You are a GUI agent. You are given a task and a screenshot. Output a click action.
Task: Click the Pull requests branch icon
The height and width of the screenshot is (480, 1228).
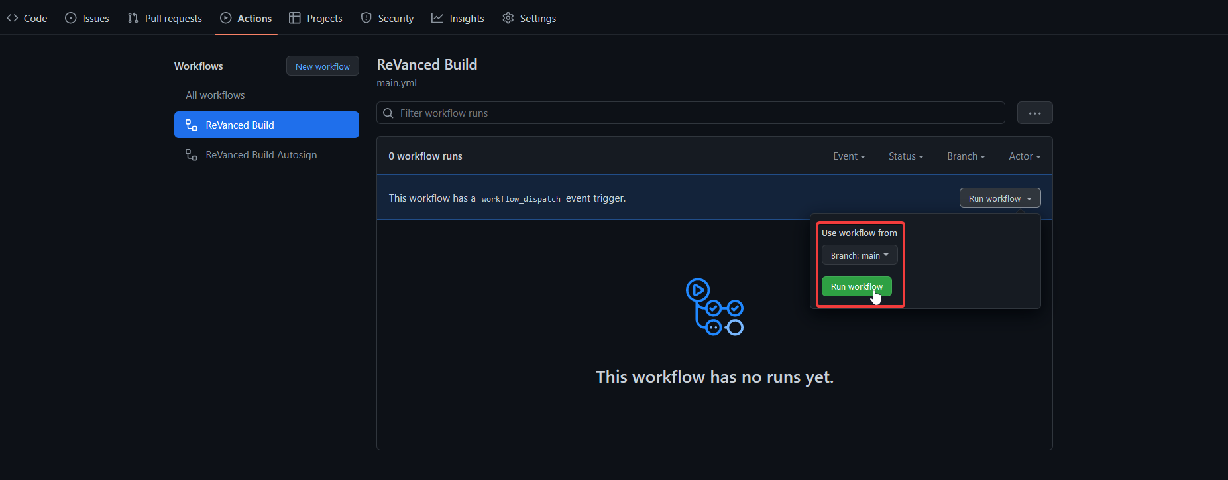pos(133,18)
